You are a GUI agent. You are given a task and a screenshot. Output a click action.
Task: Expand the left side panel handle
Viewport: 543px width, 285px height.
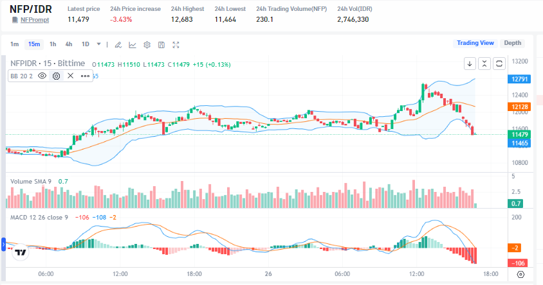tap(3, 244)
